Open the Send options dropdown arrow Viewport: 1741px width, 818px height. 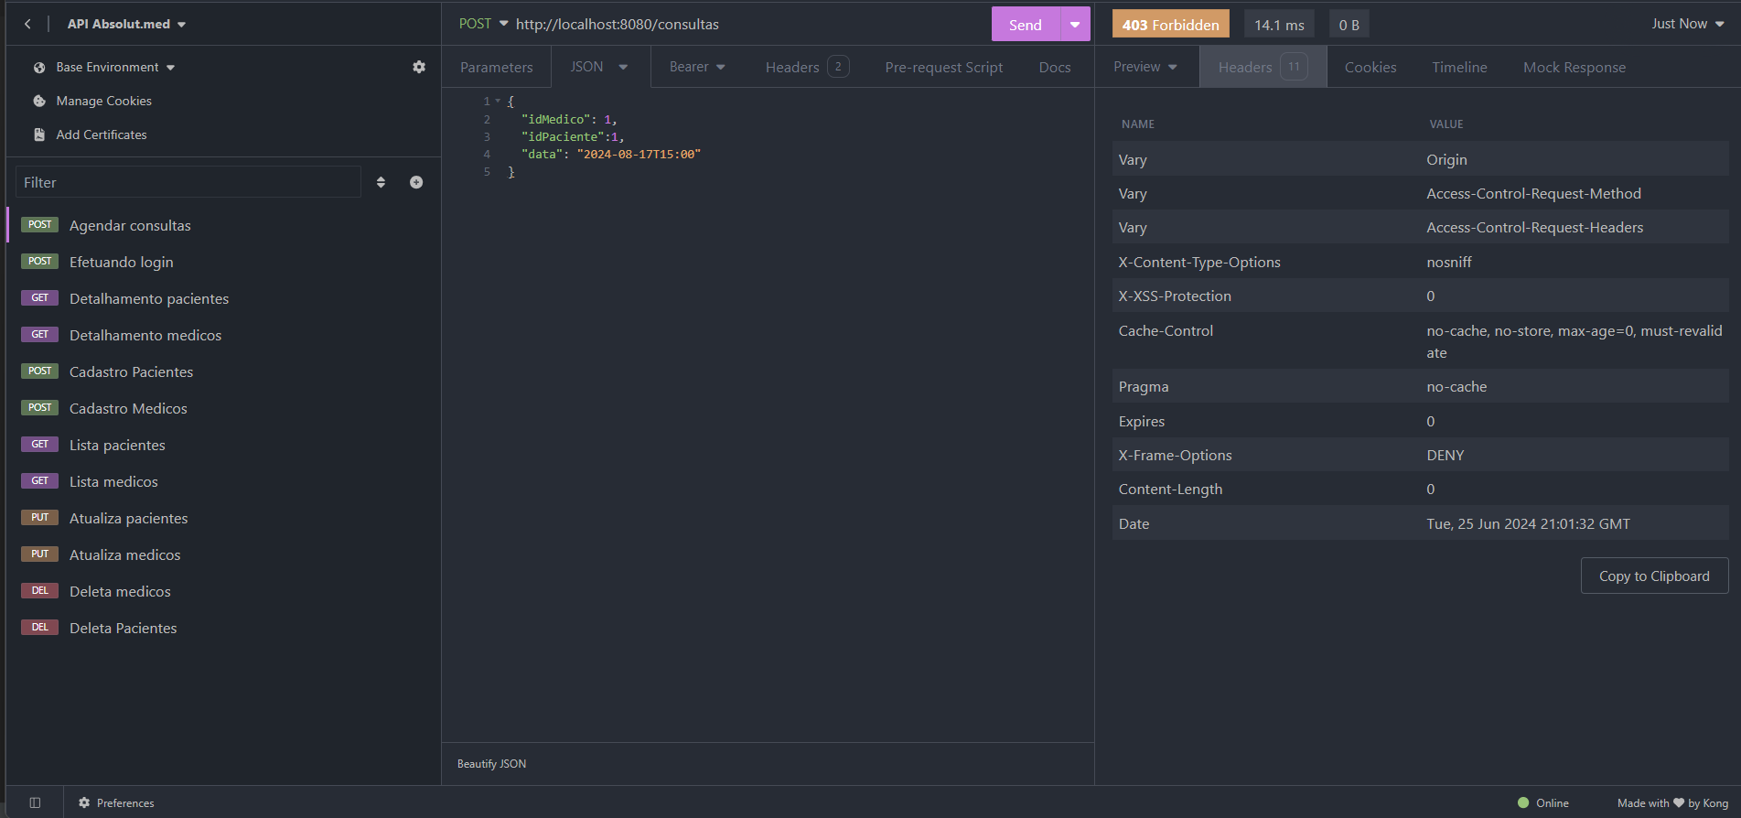click(x=1075, y=25)
